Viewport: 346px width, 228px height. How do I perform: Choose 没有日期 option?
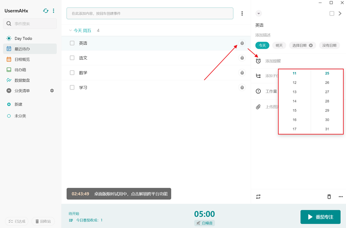pyautogui.click(x=329, y=45)
